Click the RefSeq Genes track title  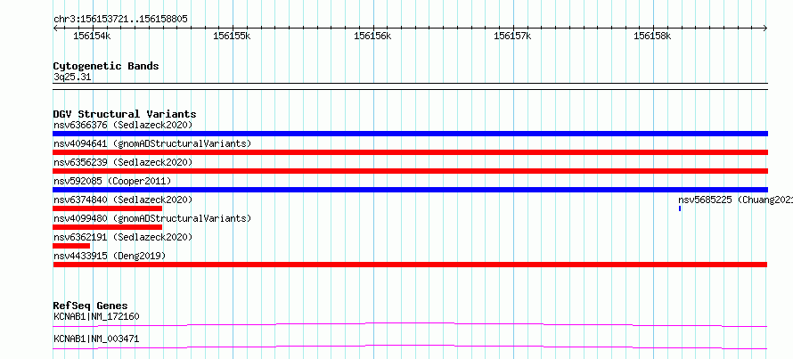click(x=91, y=306)
